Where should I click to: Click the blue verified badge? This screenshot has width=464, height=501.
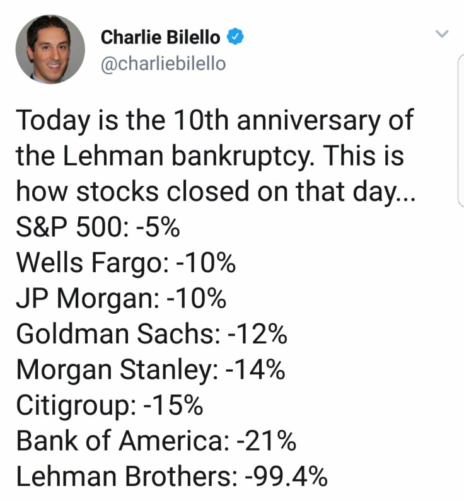[x=236, y=38]
